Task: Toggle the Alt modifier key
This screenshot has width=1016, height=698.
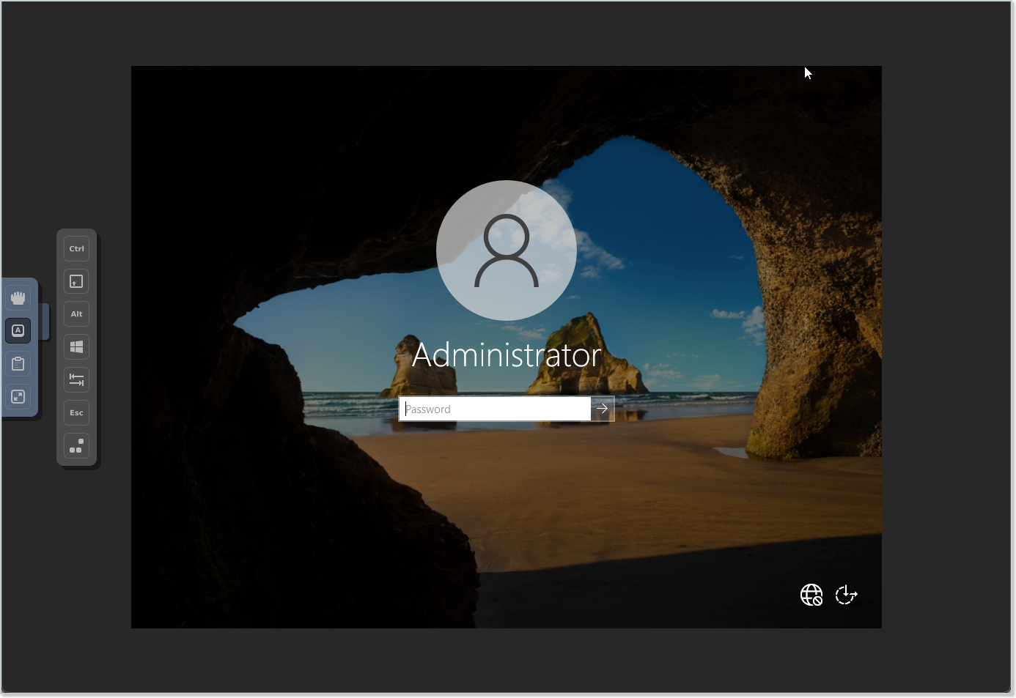Action: point(77,314)
